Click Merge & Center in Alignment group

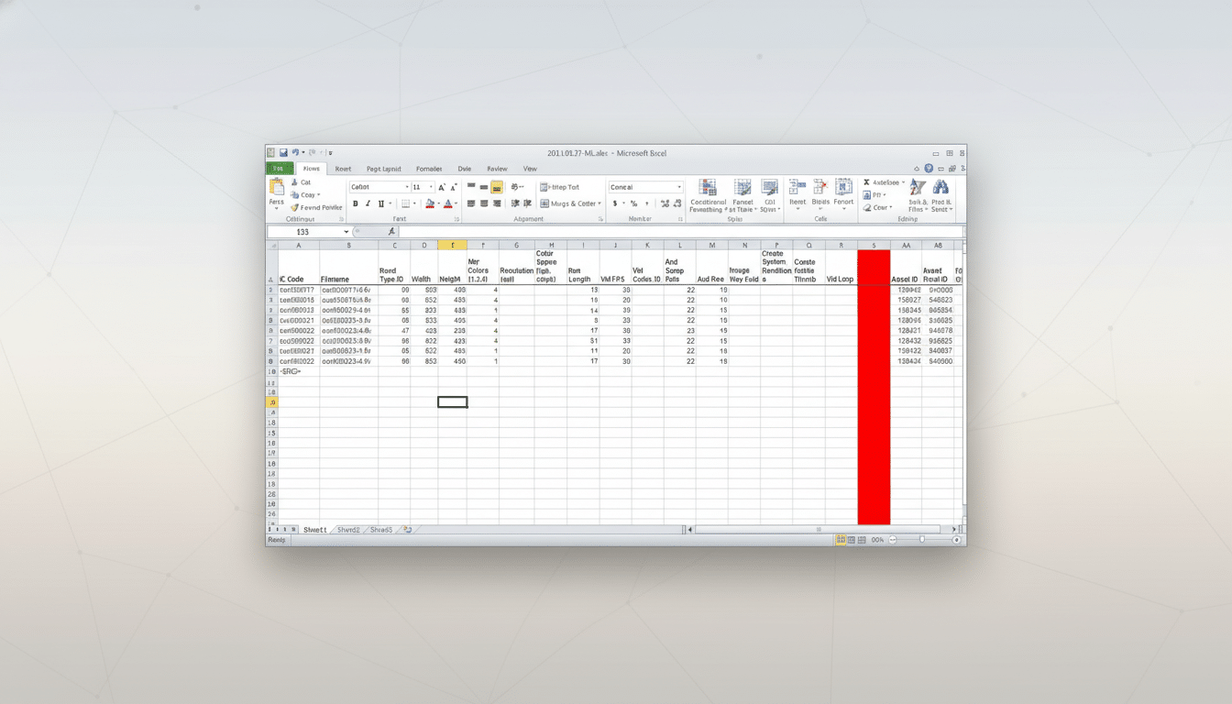pos(570,203)
